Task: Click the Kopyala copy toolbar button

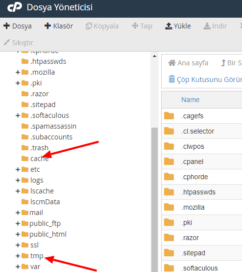Action: pyautogui.click(x=102, y=26)
